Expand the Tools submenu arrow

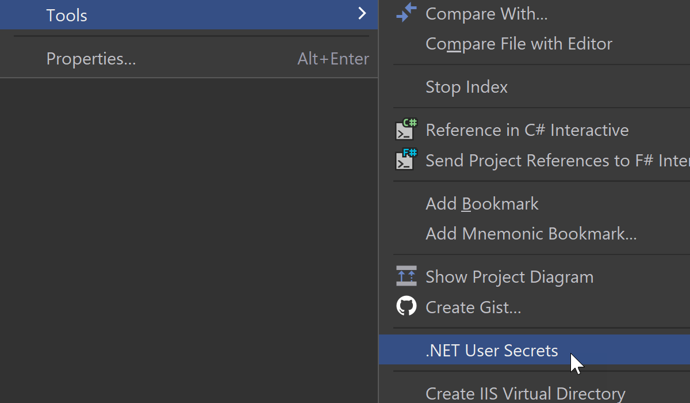click(x=362, y=14)
